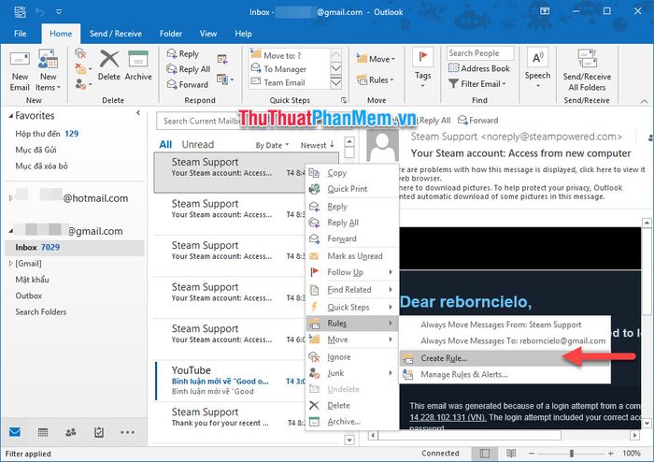Click the Meeting reply icon in Respond group
Viewport: 654px width, 462px height.
point(222,60)
